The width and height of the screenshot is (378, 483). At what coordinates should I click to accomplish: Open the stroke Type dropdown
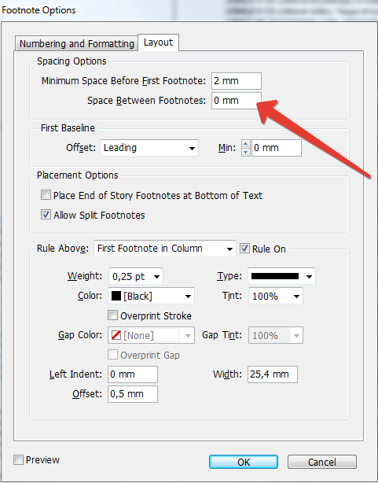coord(281,276)
